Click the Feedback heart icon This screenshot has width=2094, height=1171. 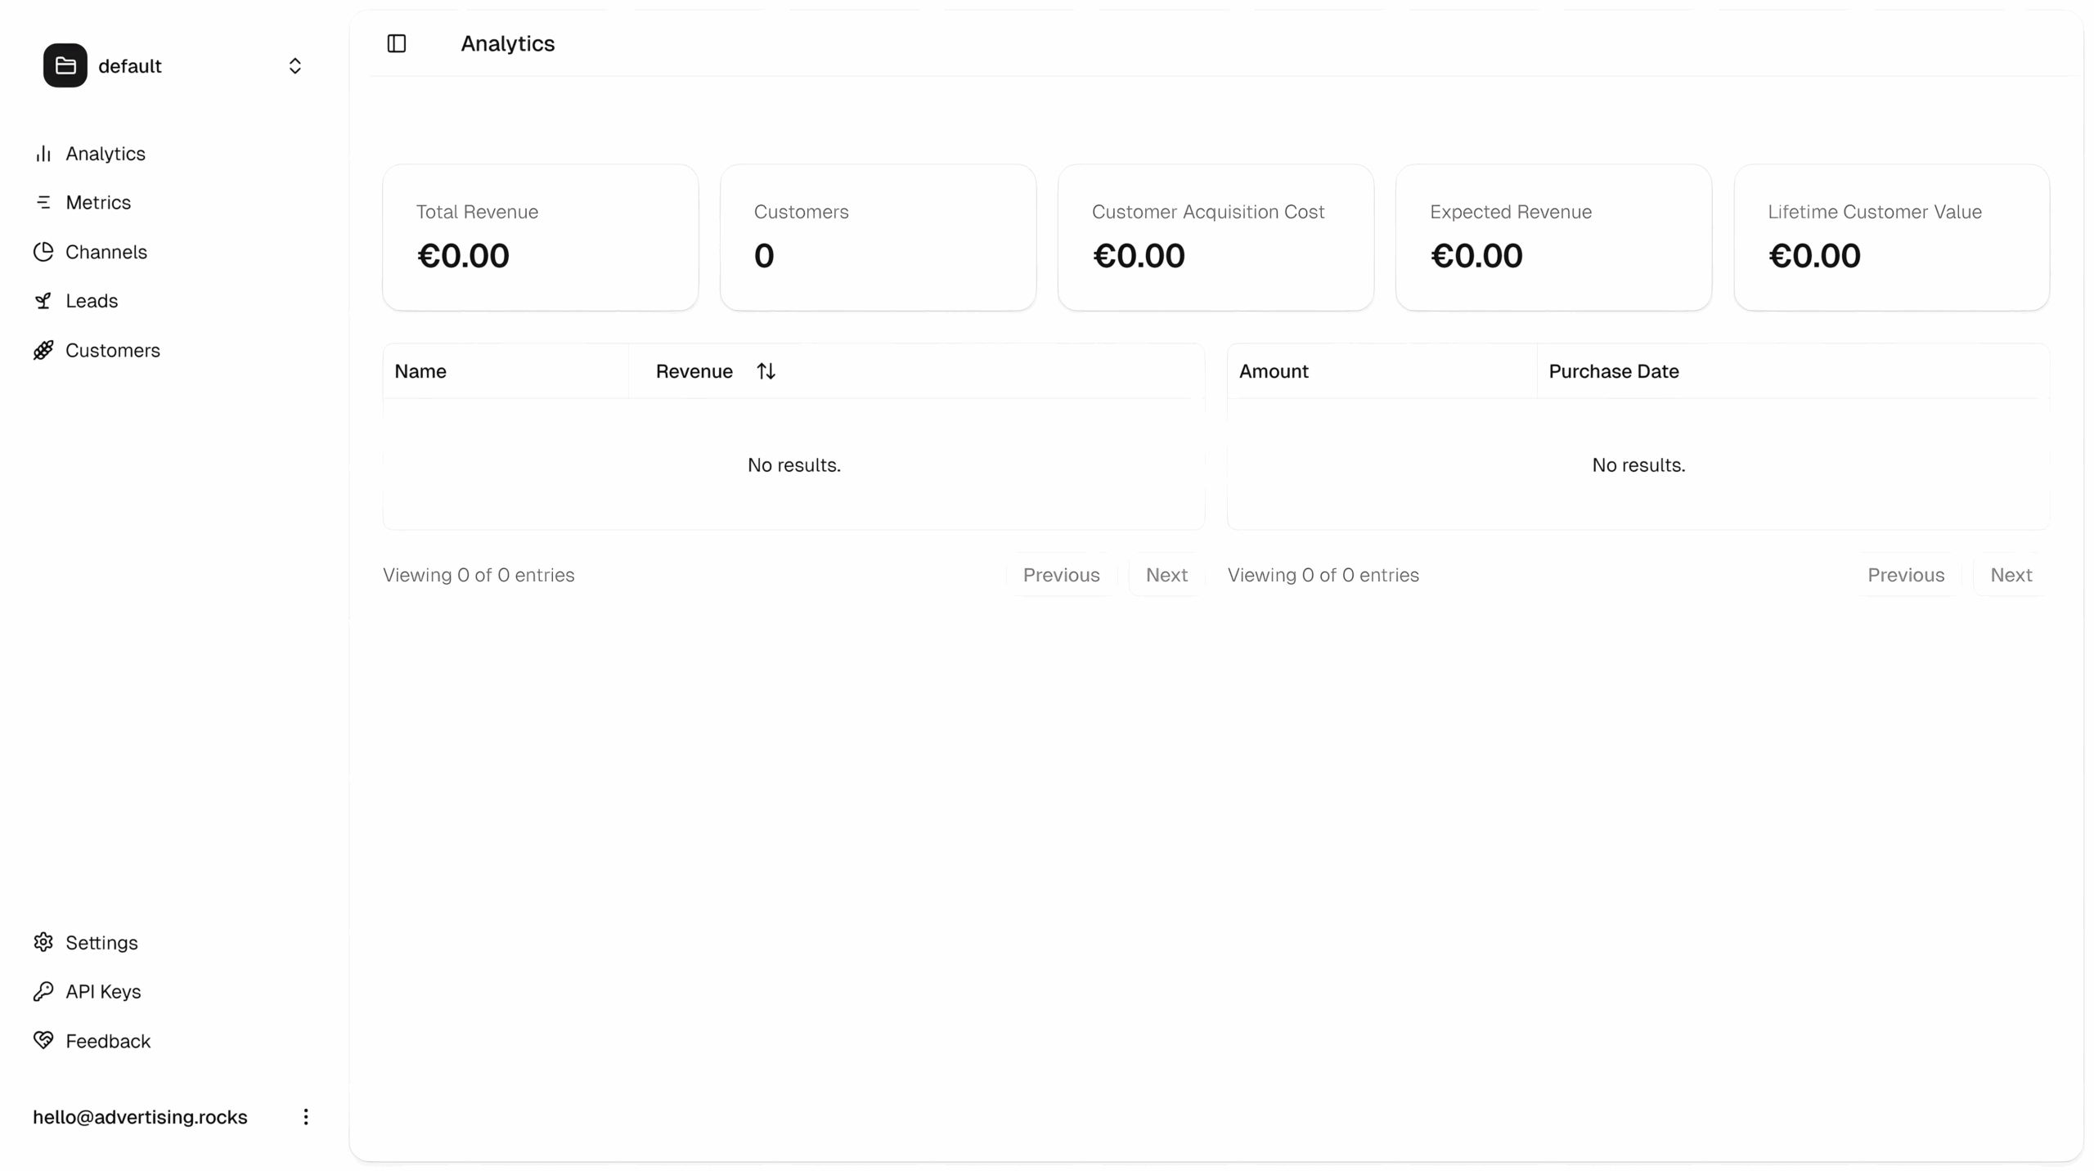click(43, 1040)
